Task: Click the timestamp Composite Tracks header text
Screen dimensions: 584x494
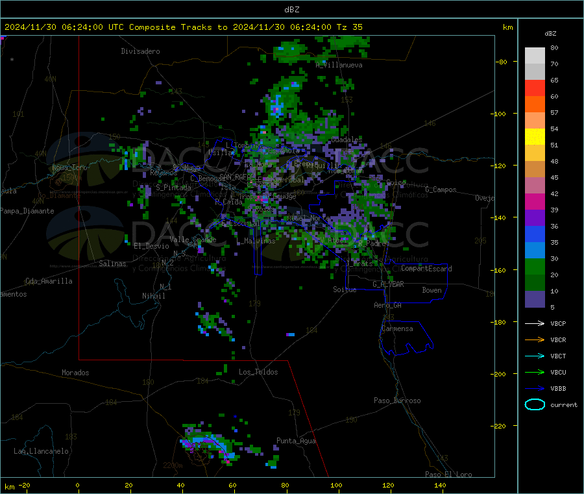Action: click(183, 27)
